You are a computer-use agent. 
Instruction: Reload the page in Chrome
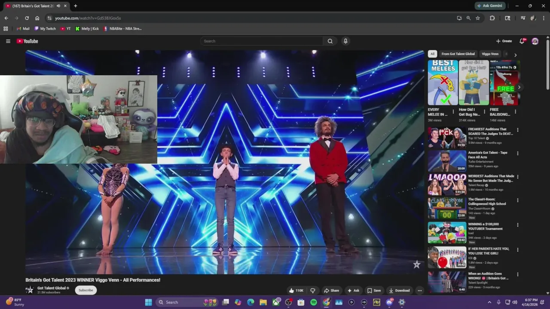[27, 18]
